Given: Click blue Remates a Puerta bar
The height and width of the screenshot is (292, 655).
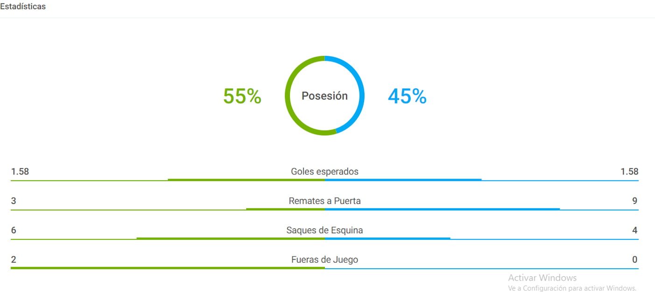Looking at the screenshot, I should point(442,209).
